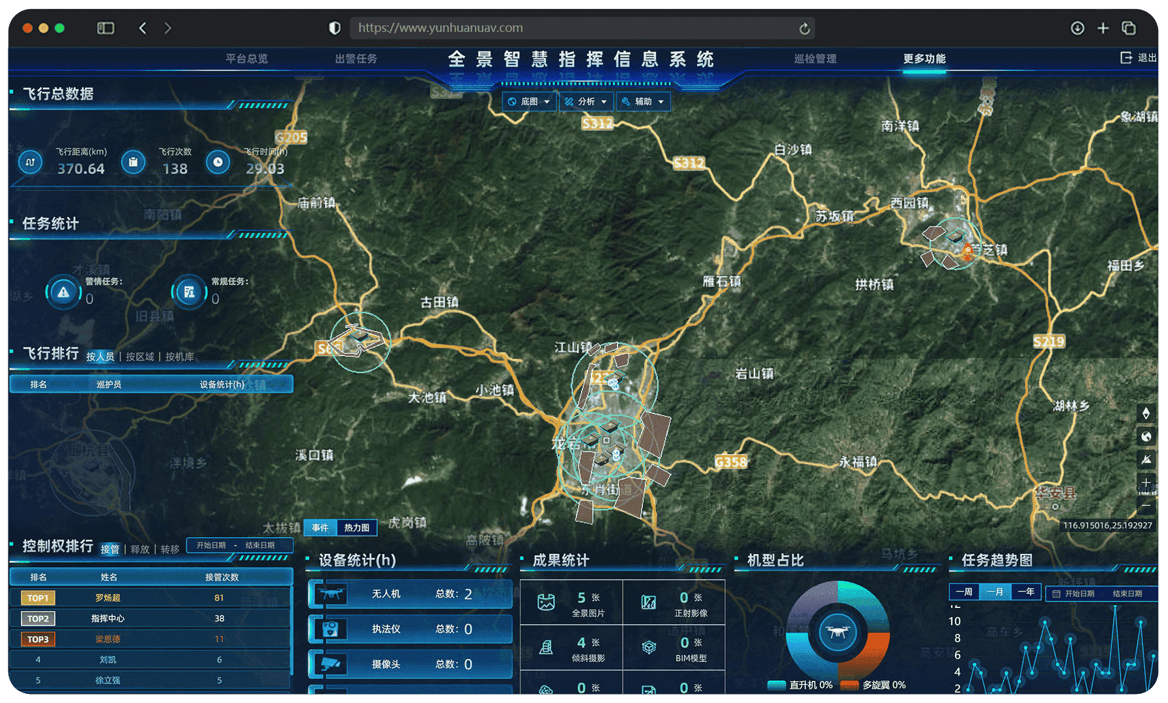Viewport: 1168px width, 703px height.
Task: Click the 警情任务 alert task icon
Action: 63,292
